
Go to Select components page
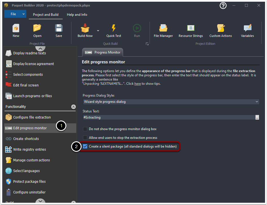(40, 75)
